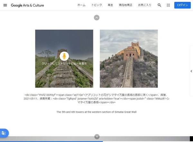The height and width of the screenshot is (142, 193).
Task: Expand the right side panel arrow
Action: coord(191,71)
